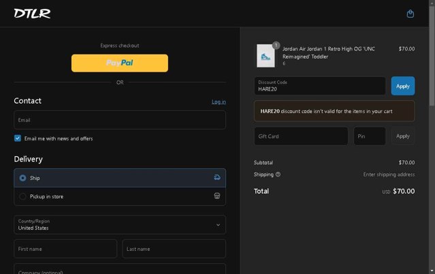Click the Log in link
Screen dimensions: 435x274
point(219,102)
